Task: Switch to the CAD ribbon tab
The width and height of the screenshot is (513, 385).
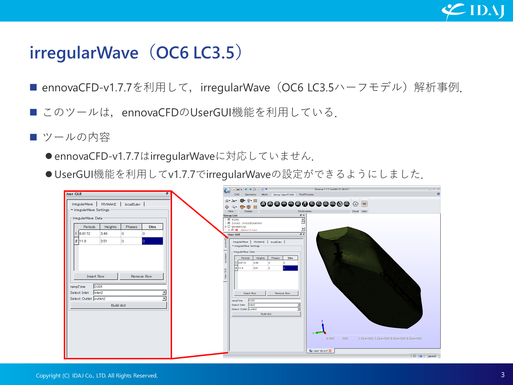Action: (237, 194)
